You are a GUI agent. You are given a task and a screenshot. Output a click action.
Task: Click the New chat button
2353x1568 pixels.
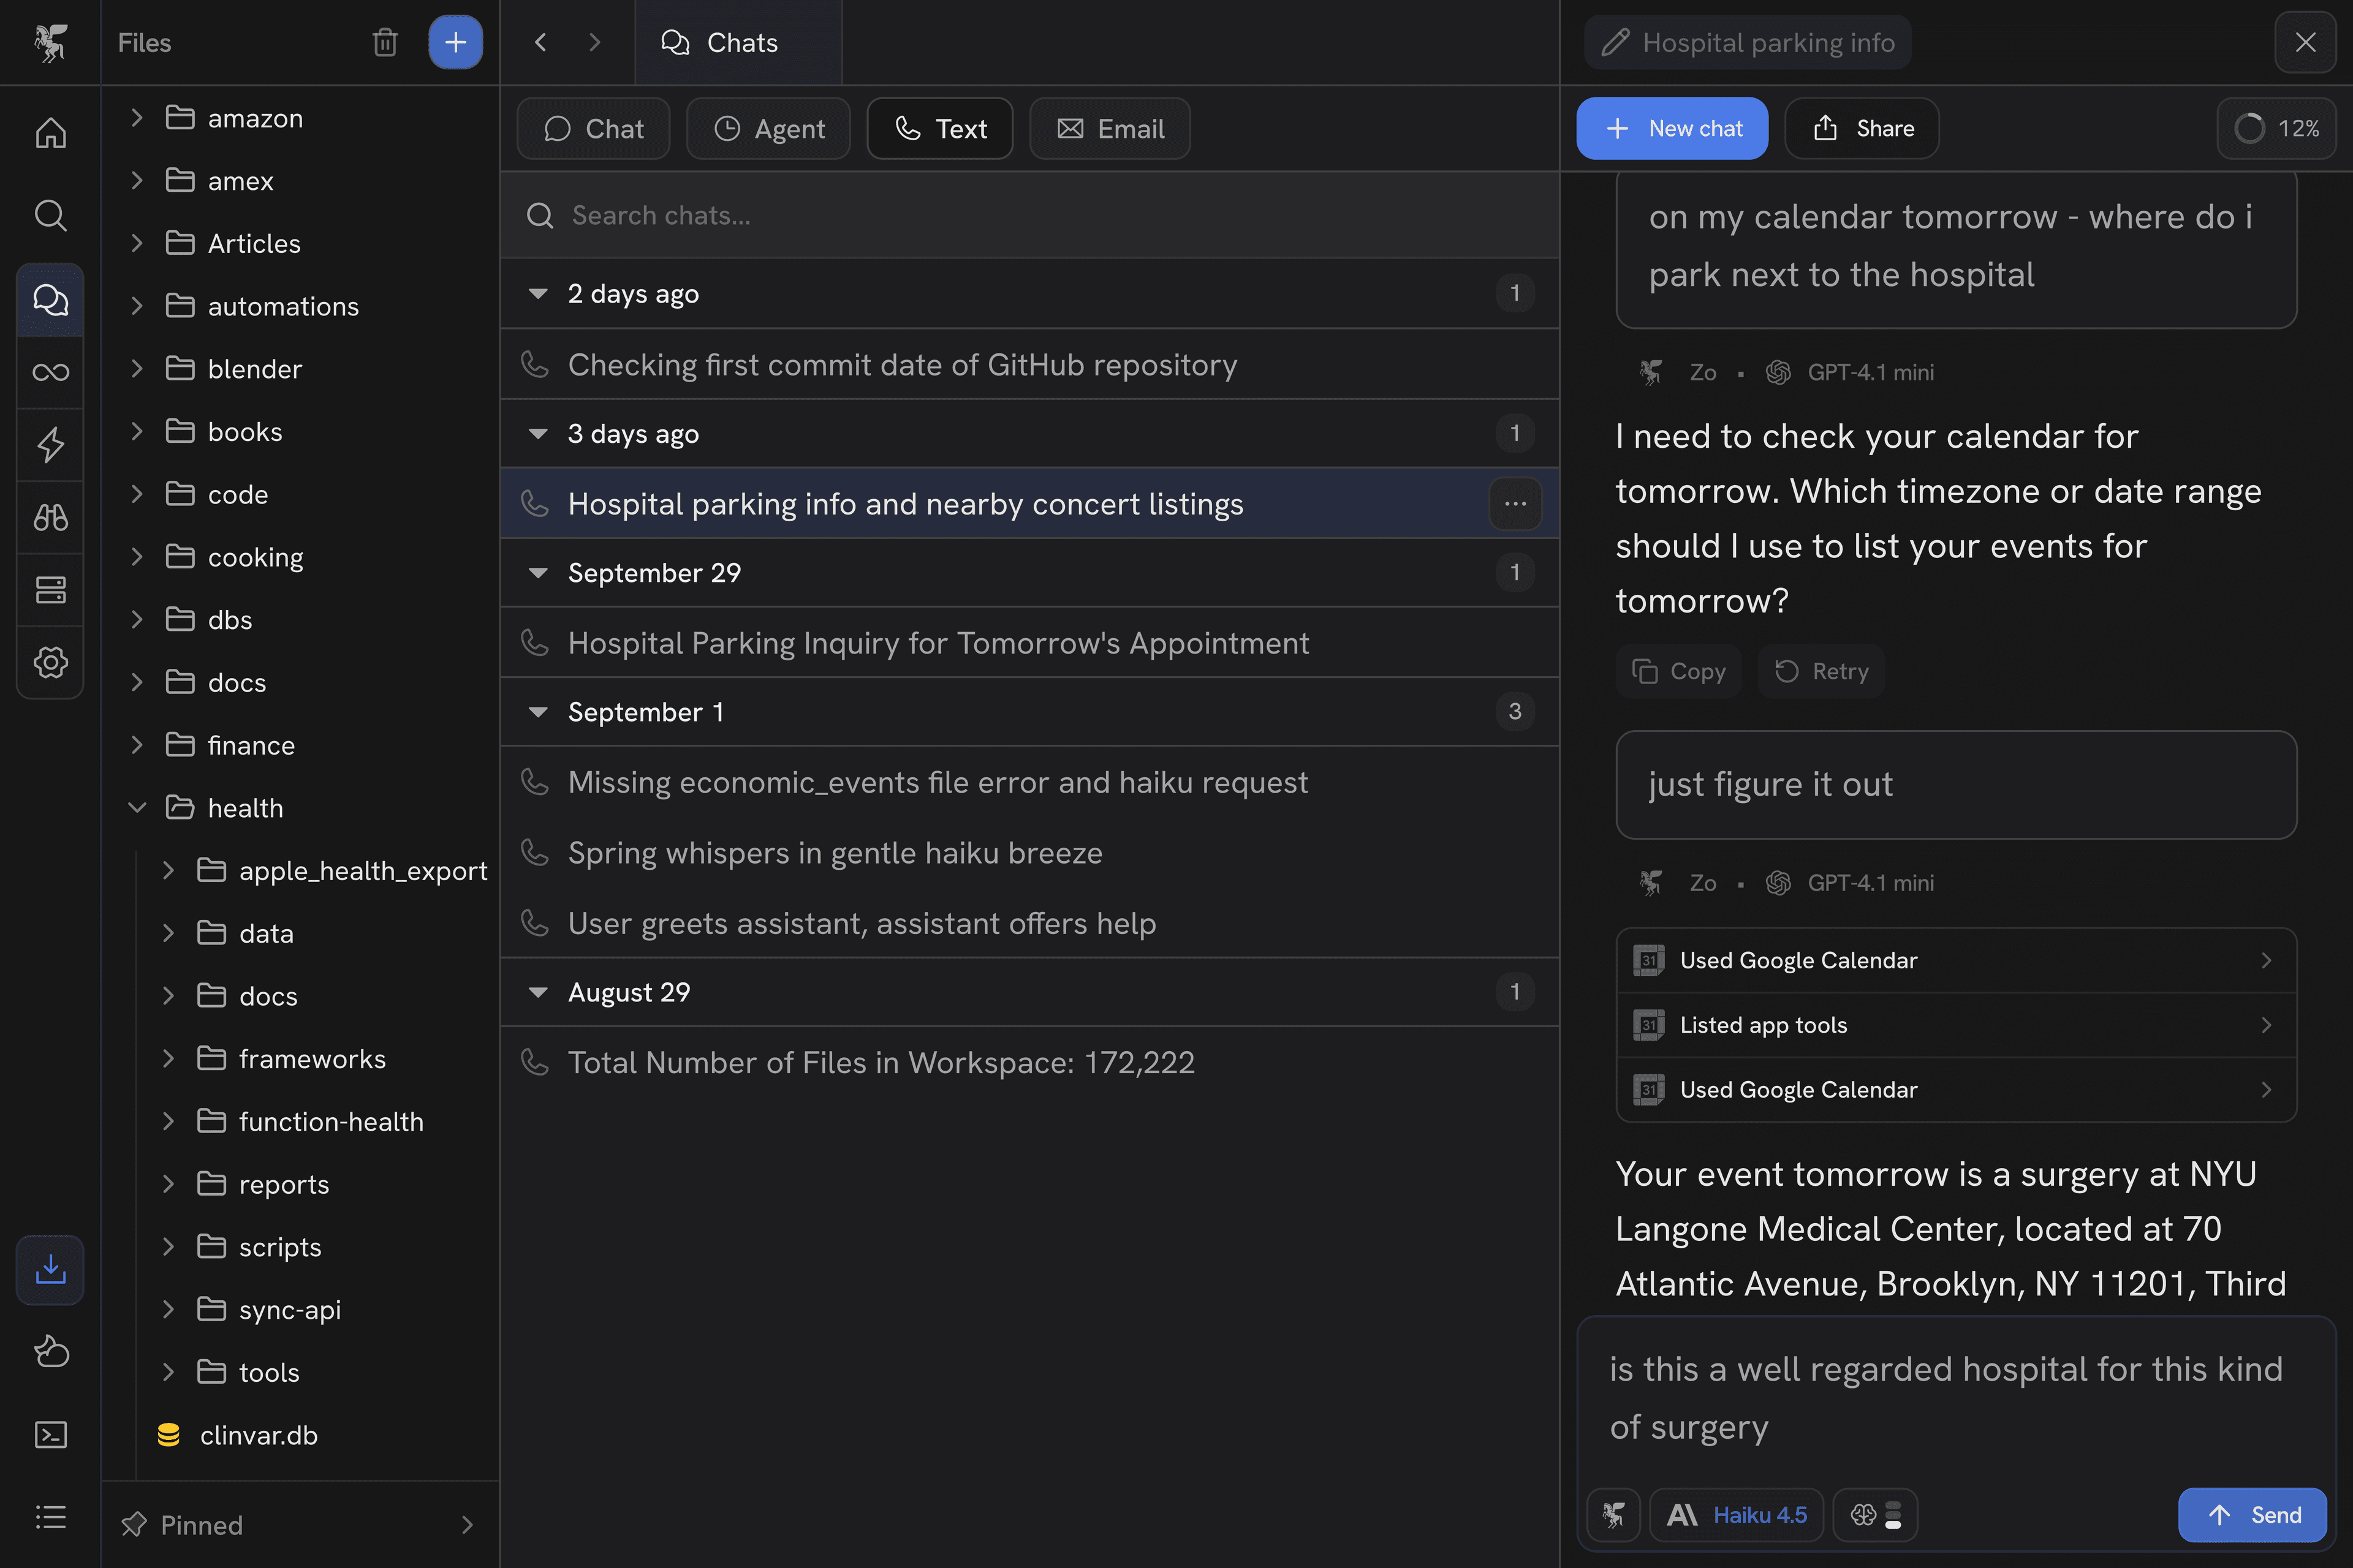point(1672,129)
